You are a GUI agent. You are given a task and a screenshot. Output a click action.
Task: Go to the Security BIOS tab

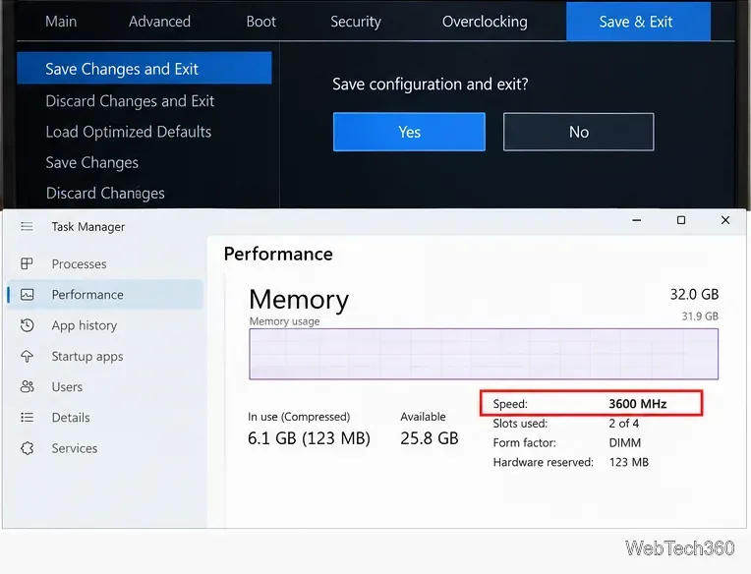coord(356,22)
